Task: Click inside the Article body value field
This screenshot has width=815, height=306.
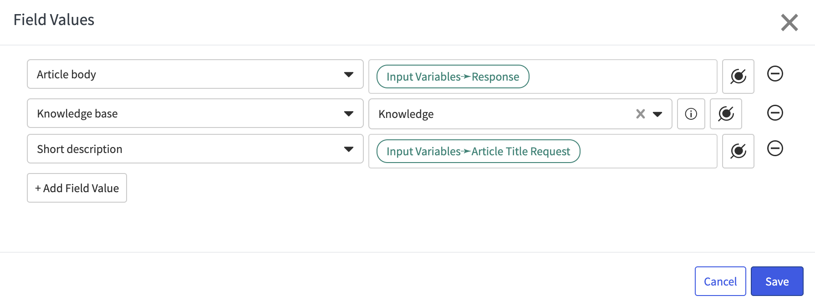Action: click(x=623, y=76)
